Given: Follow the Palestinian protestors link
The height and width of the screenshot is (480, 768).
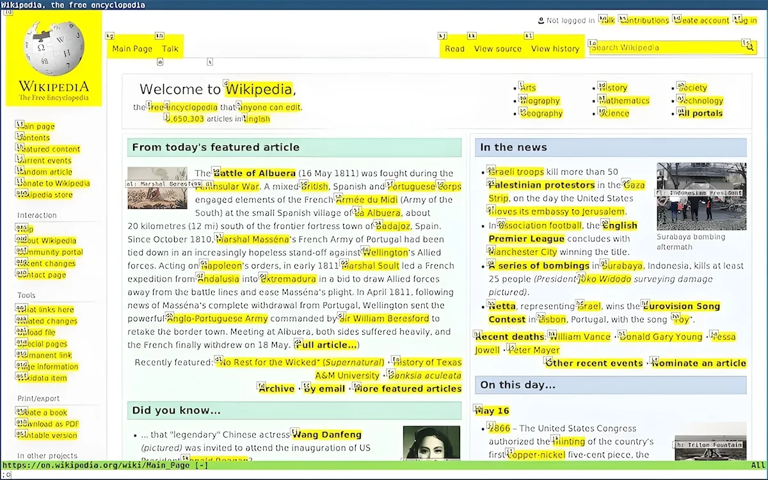Looking at the screenshot, I should [541, 185].
